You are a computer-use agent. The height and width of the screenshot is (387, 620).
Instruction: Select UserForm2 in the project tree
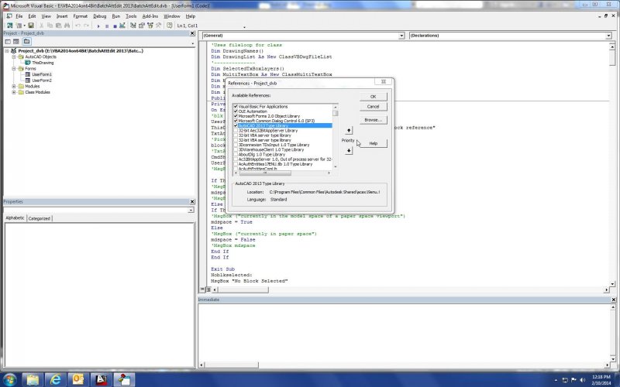tap(42, 80)
